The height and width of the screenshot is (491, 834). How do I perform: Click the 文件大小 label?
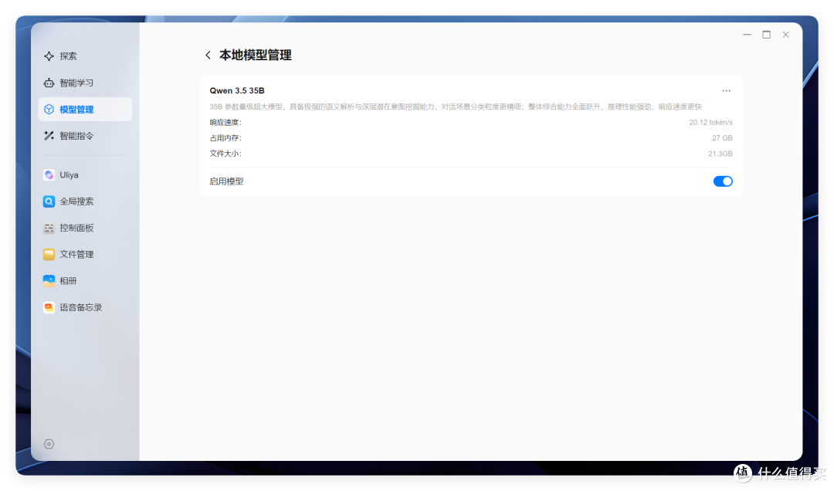point(225,153)
